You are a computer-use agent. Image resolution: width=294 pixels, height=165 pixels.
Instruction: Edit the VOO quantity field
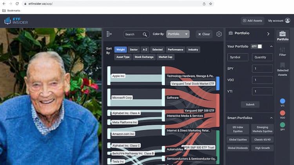pos(262,80)
